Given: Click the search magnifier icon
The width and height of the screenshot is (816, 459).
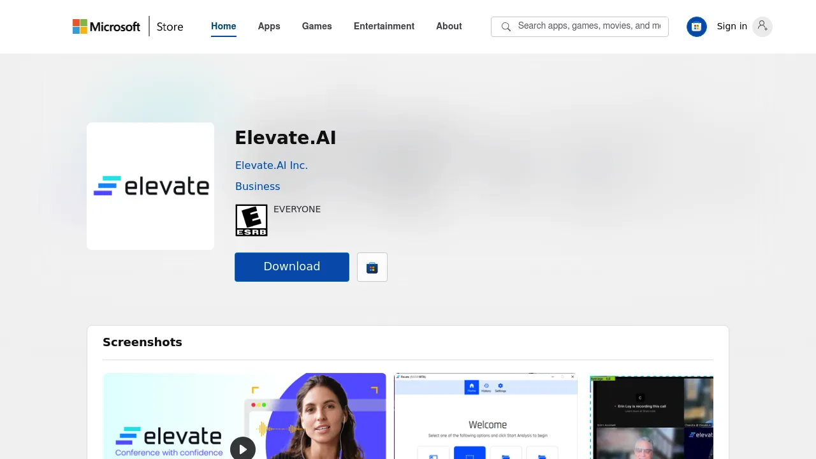Looking at the screenshot, I should (x=506, y=27).
